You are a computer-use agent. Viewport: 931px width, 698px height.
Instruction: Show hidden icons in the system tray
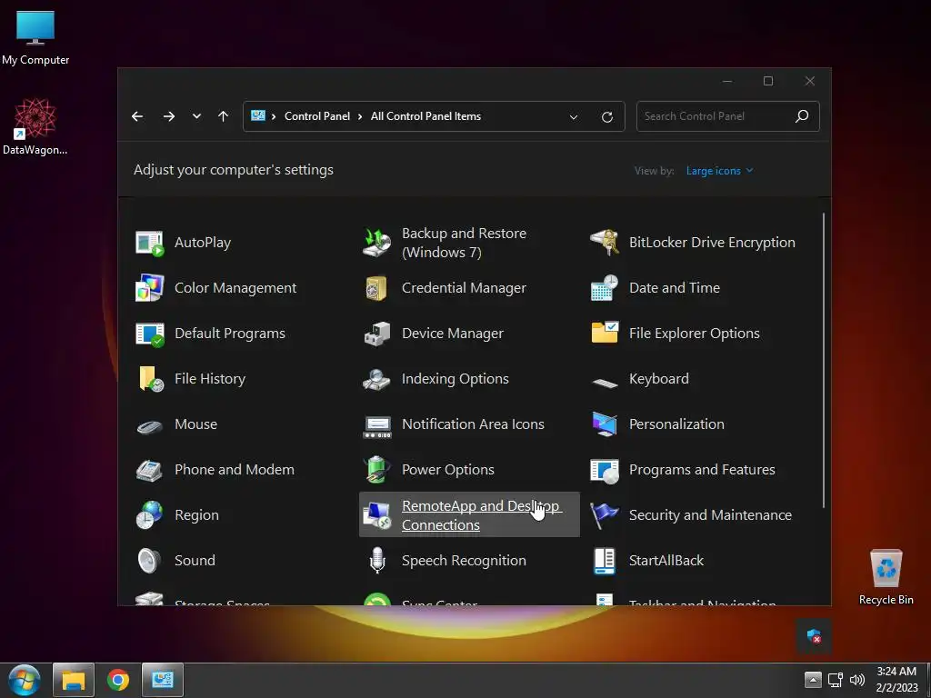[x=812, y=680]
